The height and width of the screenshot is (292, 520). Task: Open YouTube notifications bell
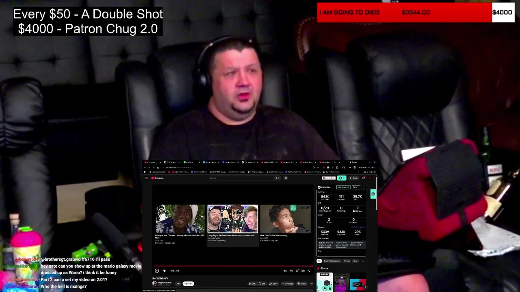coord(363,178)
